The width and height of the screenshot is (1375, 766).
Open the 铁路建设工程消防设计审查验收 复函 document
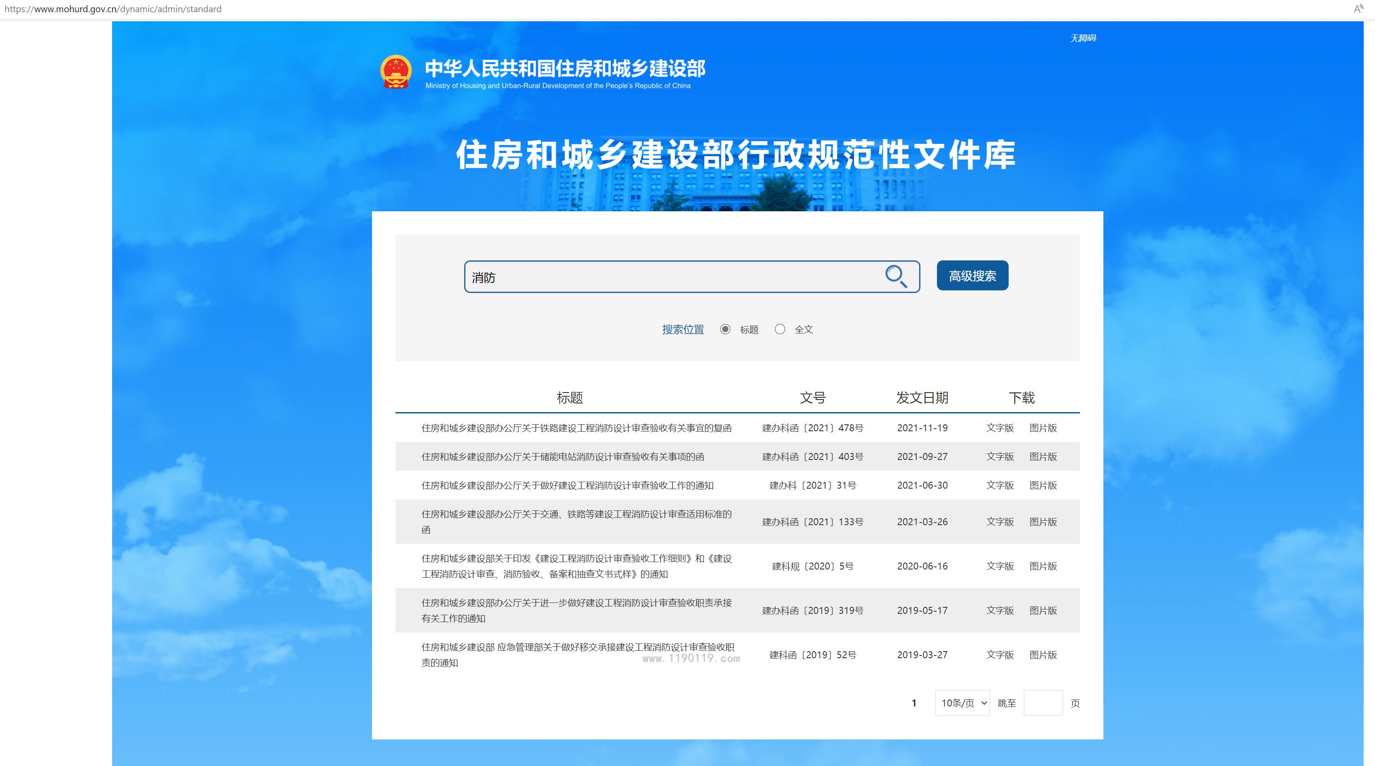(577, 428)
